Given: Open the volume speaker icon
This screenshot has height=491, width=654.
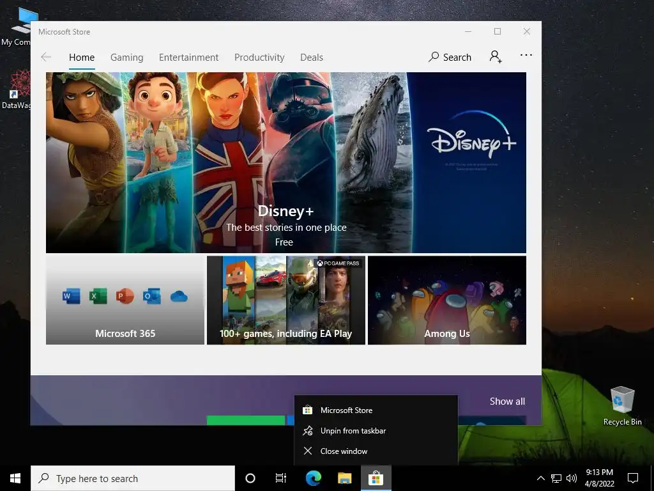Looking at the screenshot, I should coord(572,478).
